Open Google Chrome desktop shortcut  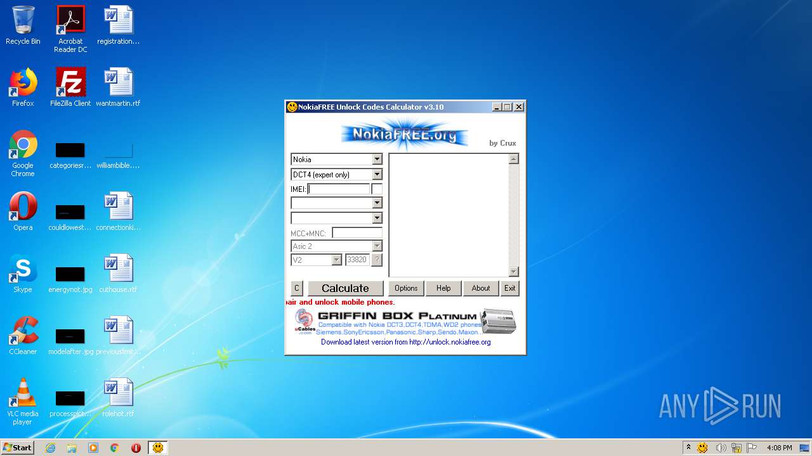(23, 153)
